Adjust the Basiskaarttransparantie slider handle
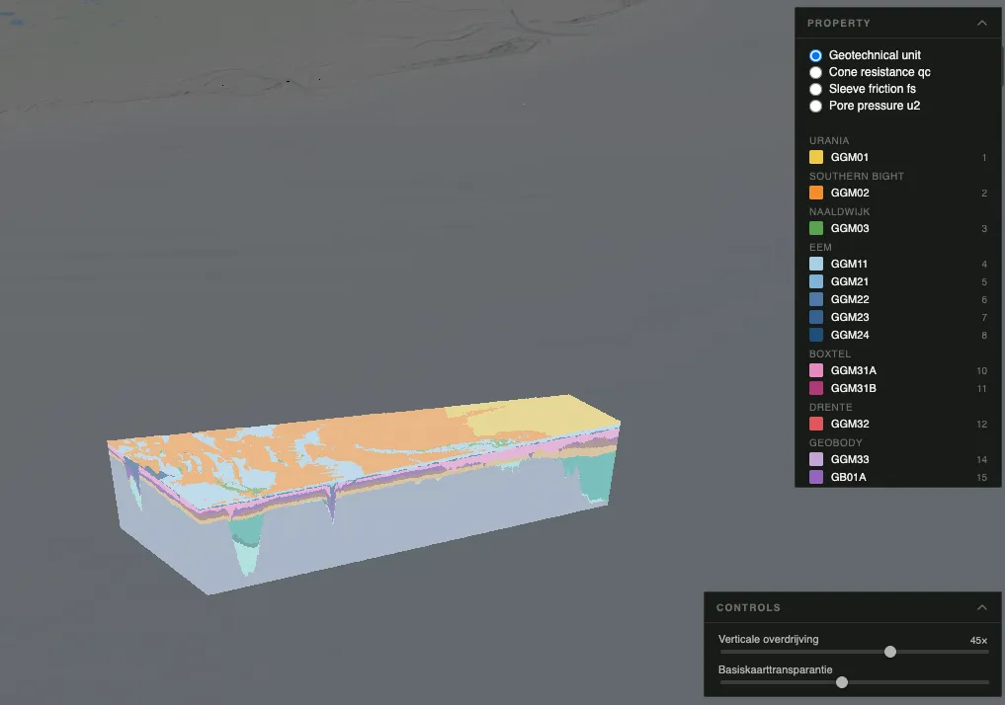 click(842, 682)
